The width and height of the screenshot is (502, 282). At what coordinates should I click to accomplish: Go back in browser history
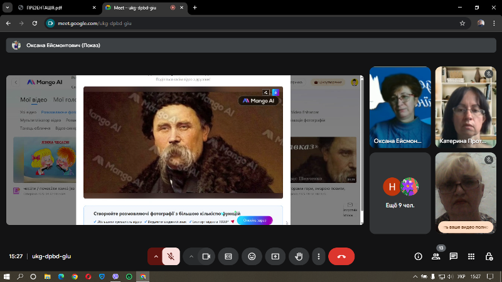(x=8, y=23)
